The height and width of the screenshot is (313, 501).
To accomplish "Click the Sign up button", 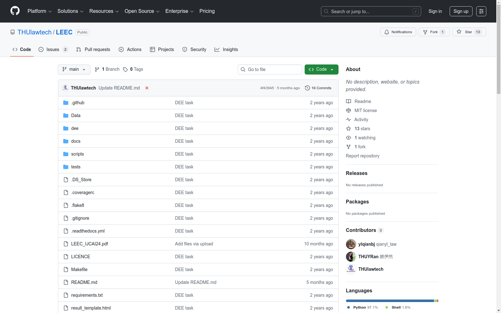I will [461, 11].
